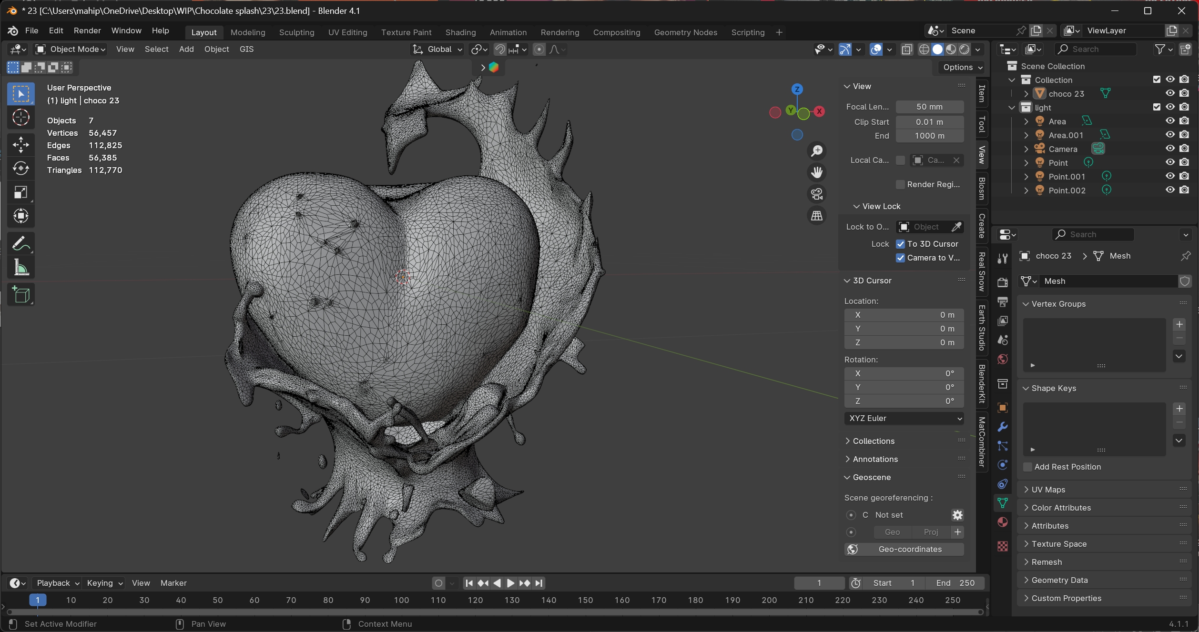Open the Object Mode dropdown
This screenshot has width=1199, height=632.
coord(71,49)
